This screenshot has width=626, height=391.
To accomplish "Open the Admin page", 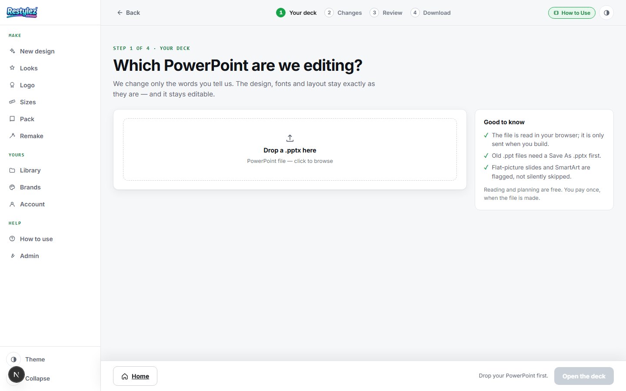I will [x=50, y=256].
